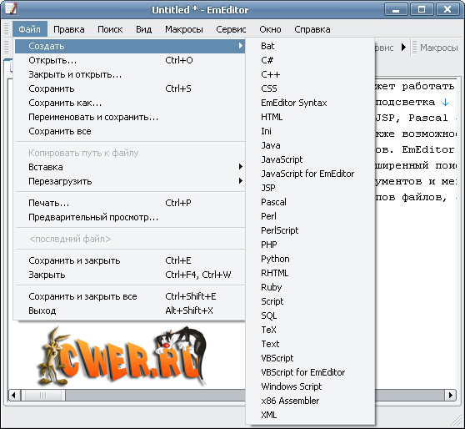Click the horizontal scrollbar right arrow
Viewport: 465px width, 429px height.
pos(451,395)
